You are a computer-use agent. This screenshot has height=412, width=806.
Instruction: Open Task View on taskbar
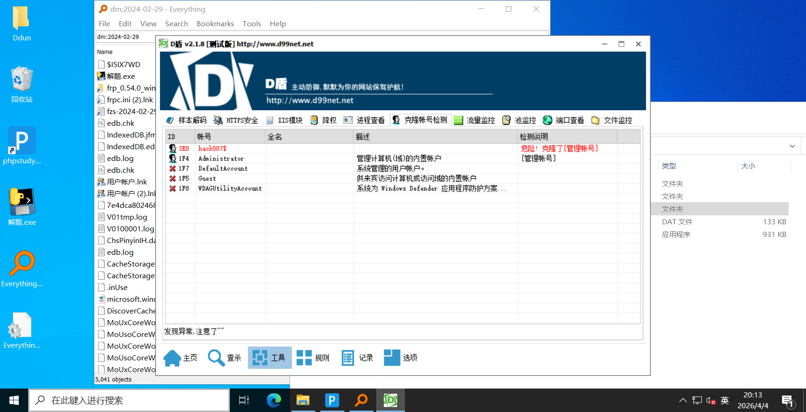click(244, 400)
